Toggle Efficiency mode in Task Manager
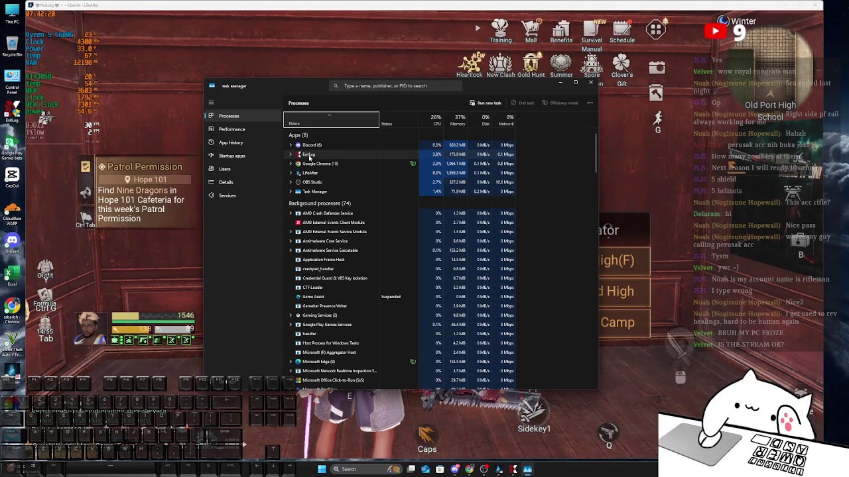 pyautogui.click(x=560, y=103)
